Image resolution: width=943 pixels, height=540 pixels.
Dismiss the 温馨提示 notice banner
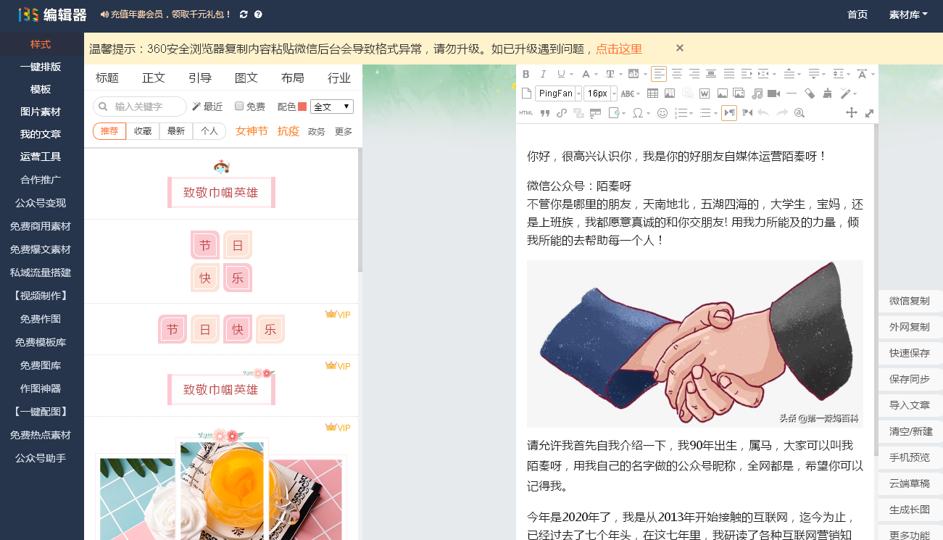click(680, 48)
